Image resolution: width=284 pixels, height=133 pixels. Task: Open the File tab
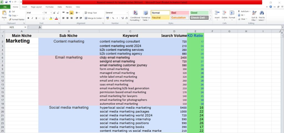click(x=5, y=7)
